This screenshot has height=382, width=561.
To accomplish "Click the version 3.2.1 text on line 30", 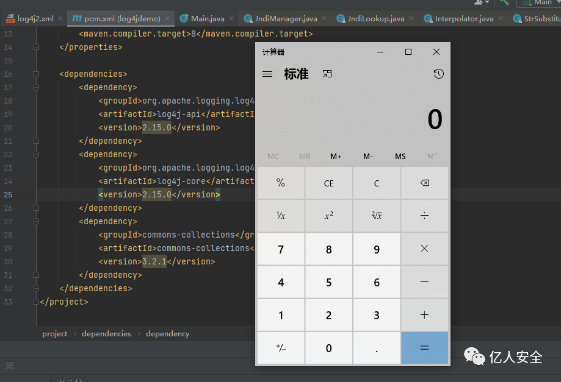I will pyautogui.click(x=154, y=262).
